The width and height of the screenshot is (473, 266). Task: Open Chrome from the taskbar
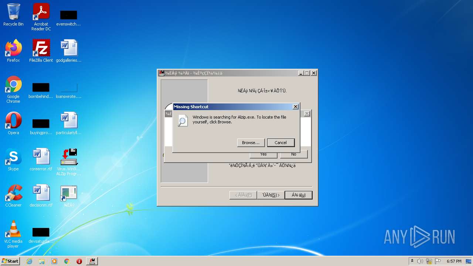tap(67, 261)
